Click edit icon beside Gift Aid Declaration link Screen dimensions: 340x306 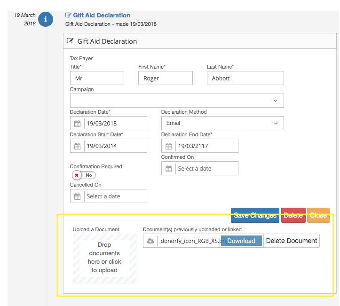pos(69,16)
